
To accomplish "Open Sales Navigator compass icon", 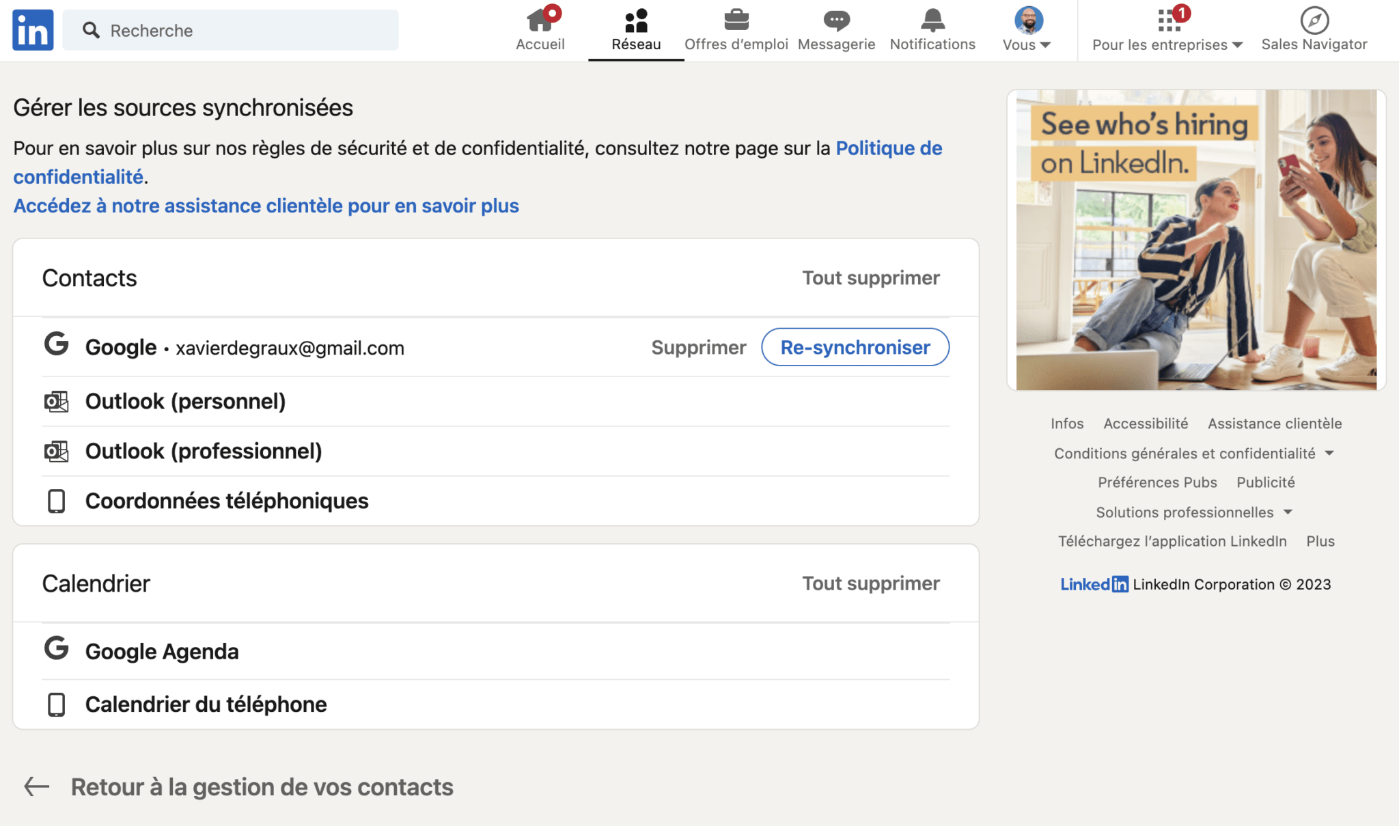I will (1314, 20).
